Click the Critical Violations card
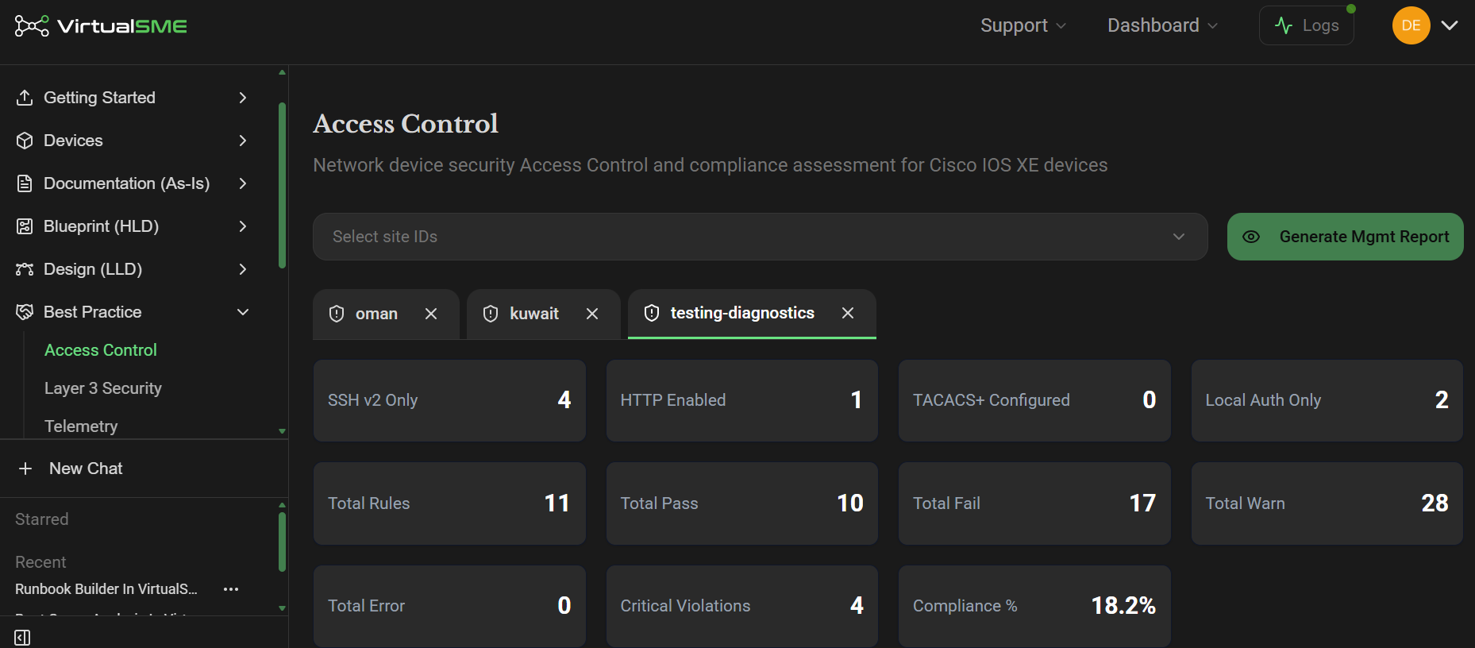The height and width of the screenshot is (648, 1475). [741, 606]
